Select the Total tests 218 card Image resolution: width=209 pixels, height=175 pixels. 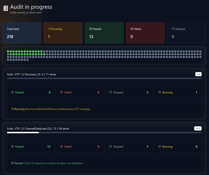pos(22,33)
